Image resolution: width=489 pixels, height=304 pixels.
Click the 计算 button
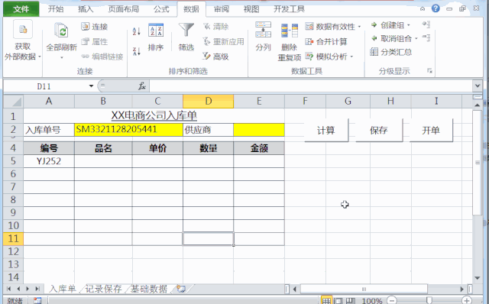[326, 131]
